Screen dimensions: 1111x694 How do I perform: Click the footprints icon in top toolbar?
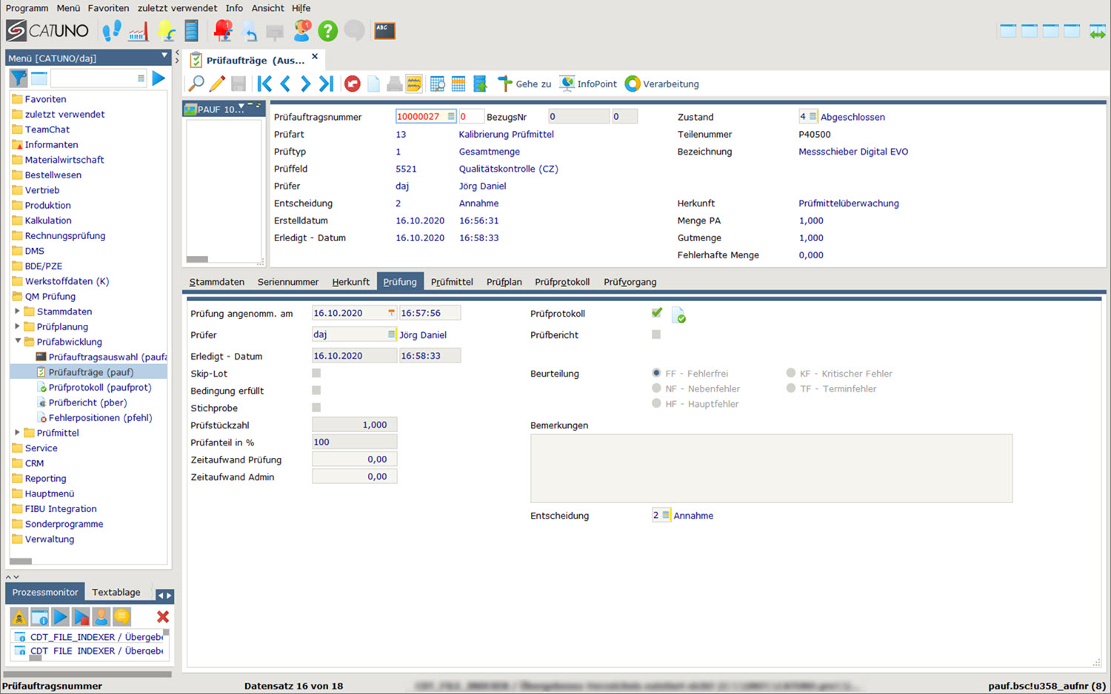[112, 31]
